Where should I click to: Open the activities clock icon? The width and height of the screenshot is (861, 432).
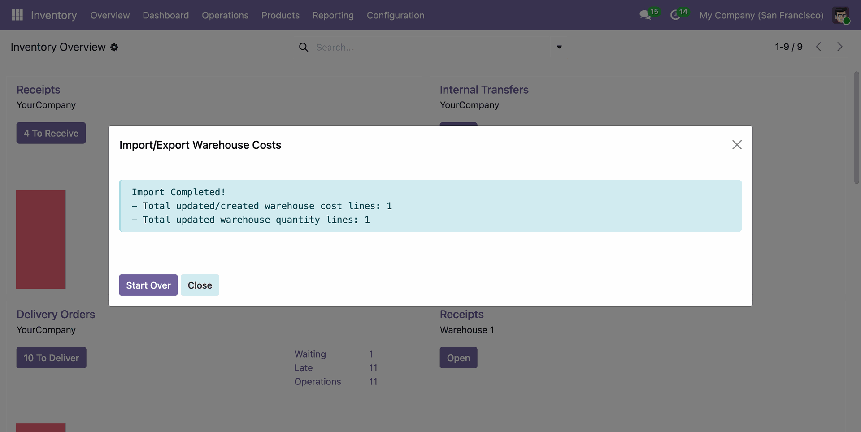click(x=675, y=15)
